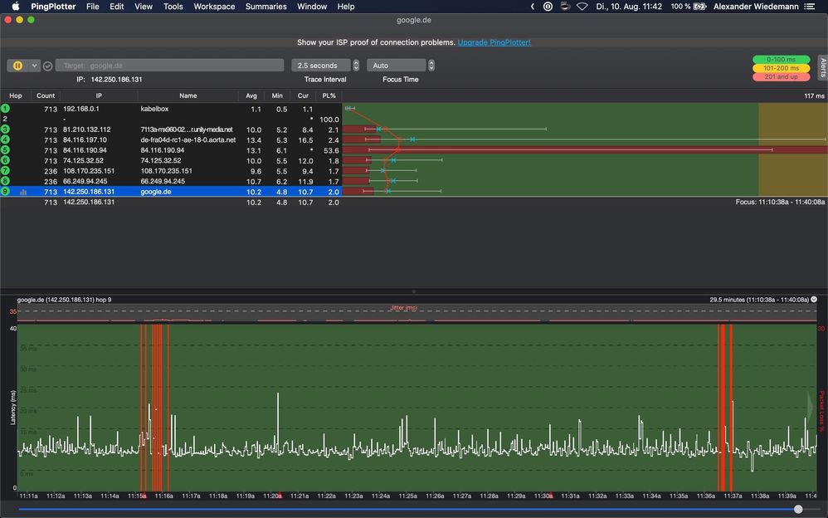Open the Auto focus time combo box

(x=396, y=66)
